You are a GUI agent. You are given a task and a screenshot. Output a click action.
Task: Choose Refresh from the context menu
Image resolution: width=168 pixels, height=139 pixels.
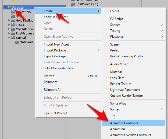pos(68,76)
